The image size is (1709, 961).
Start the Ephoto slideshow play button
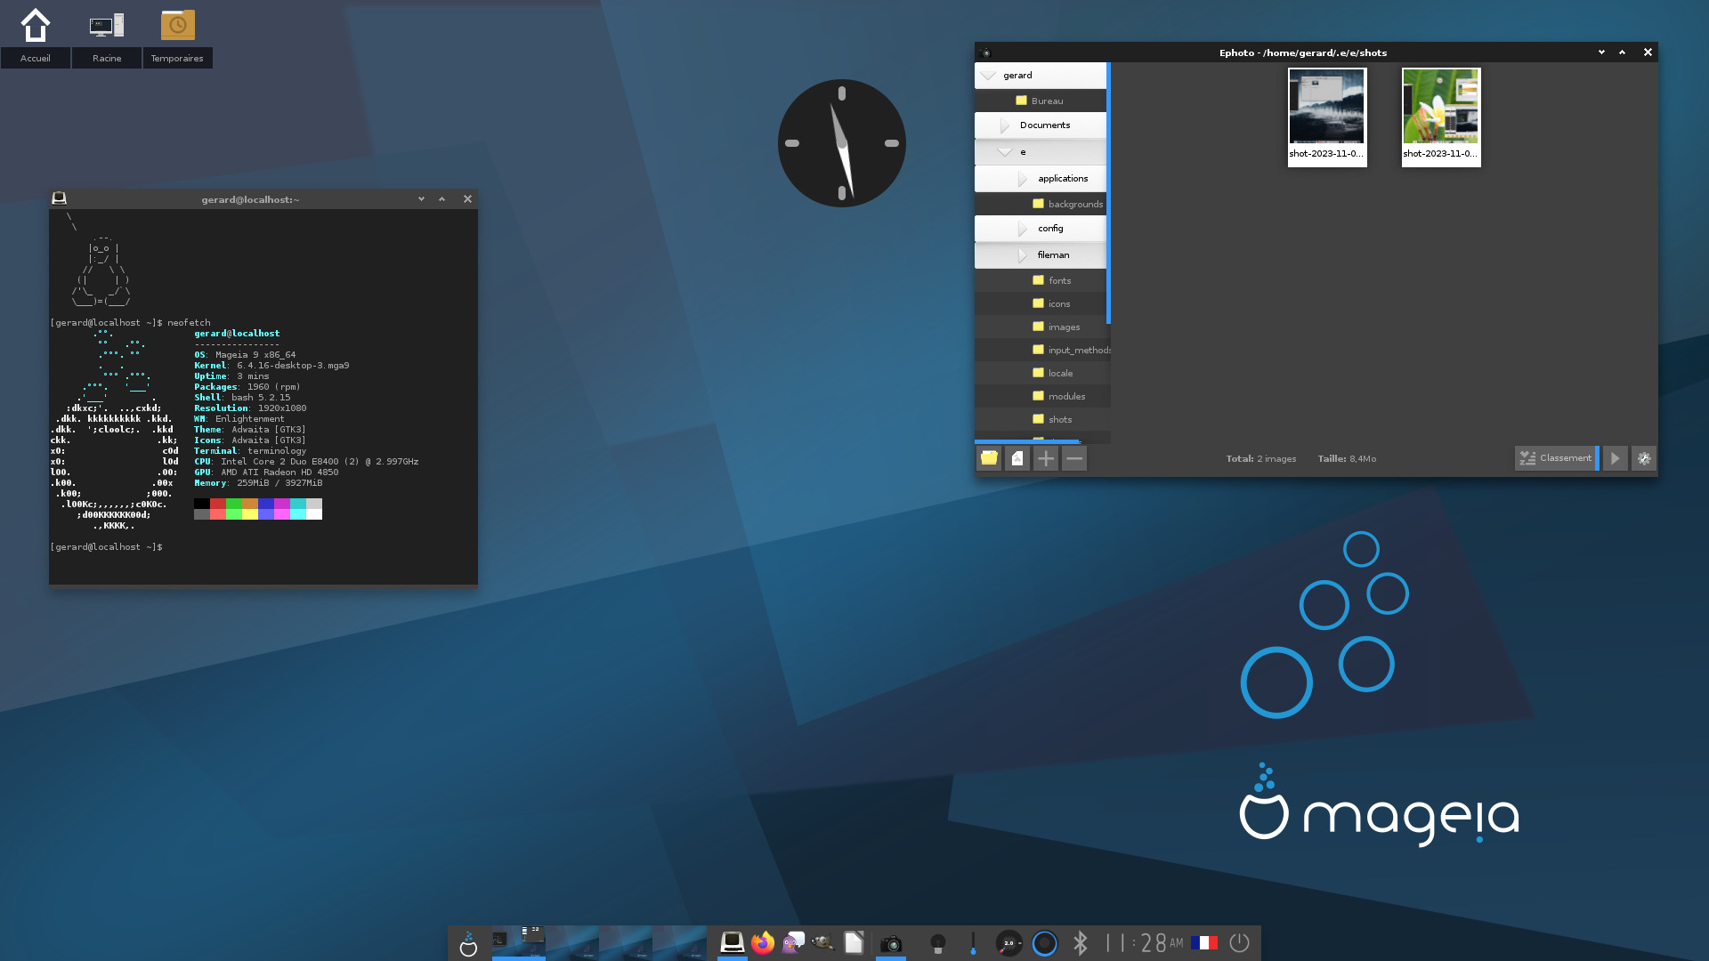point(1616,458)
